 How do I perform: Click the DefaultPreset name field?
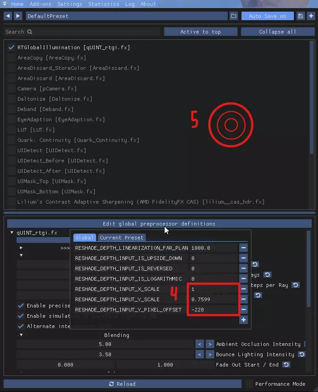tap(127, 16)
